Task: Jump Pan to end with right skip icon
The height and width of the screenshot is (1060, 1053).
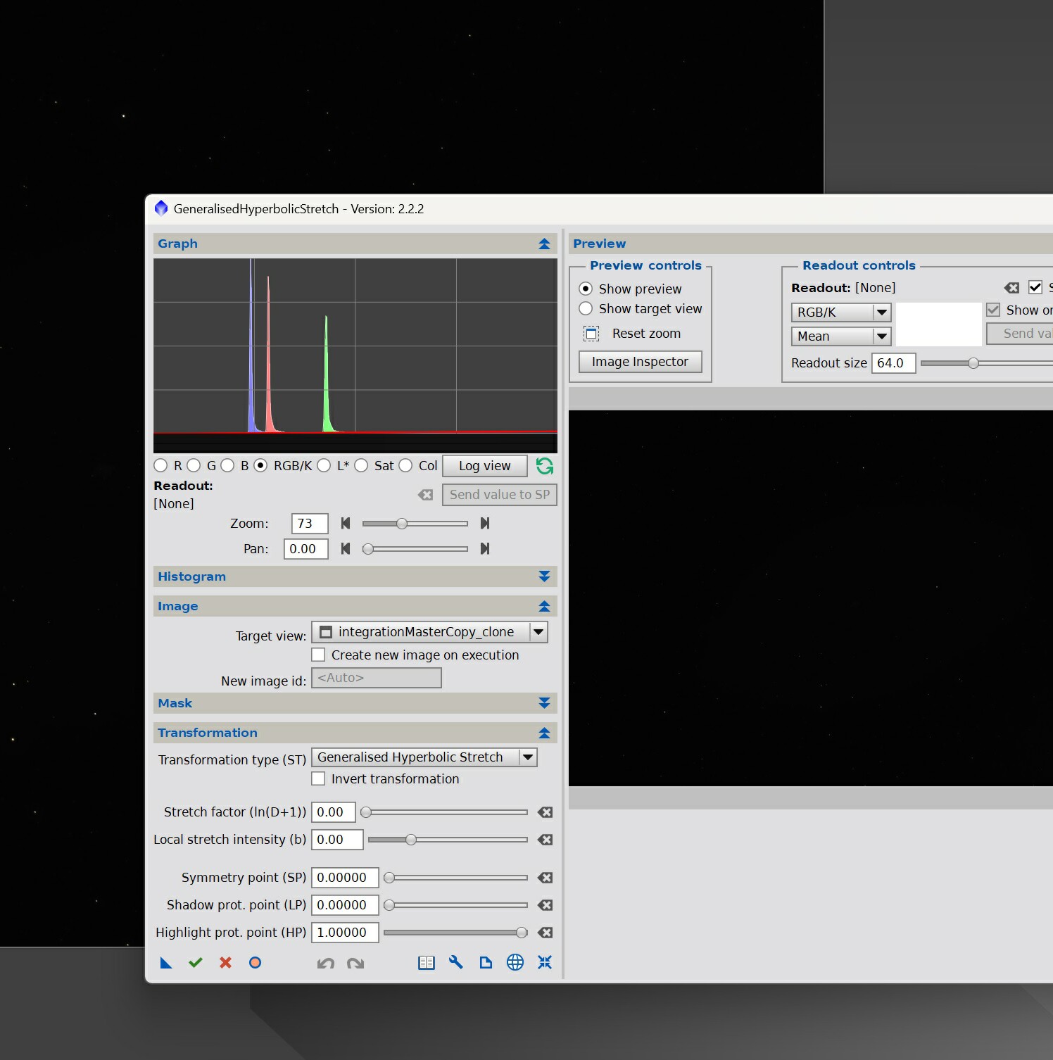Action: [484, 548]
